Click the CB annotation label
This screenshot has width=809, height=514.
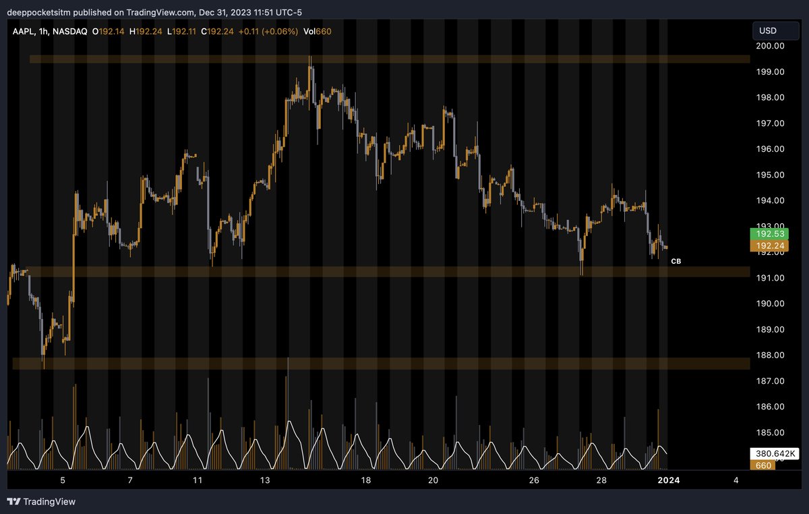676,260
